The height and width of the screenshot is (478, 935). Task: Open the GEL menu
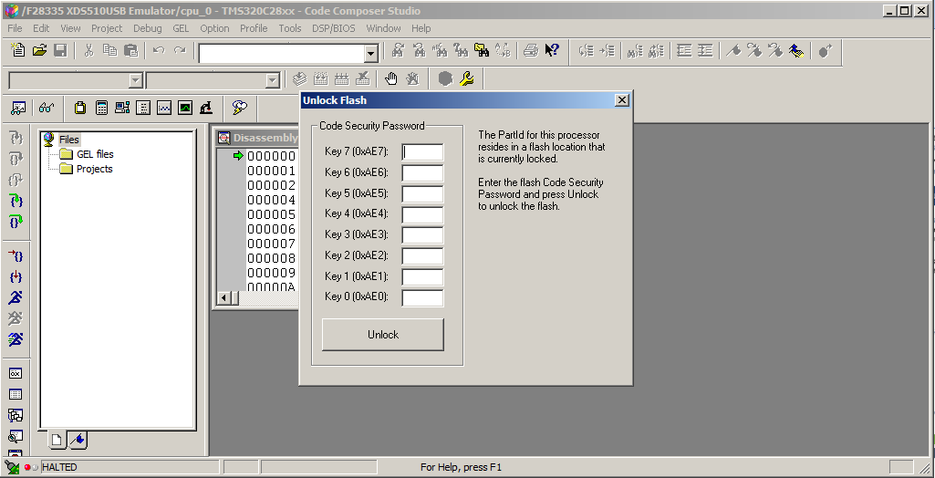pyautogui.click(x=181, y=28)
